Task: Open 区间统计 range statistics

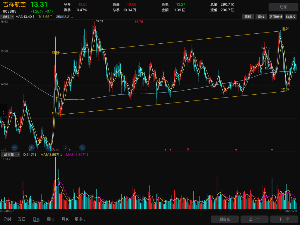Action: [x=276, y=17]
